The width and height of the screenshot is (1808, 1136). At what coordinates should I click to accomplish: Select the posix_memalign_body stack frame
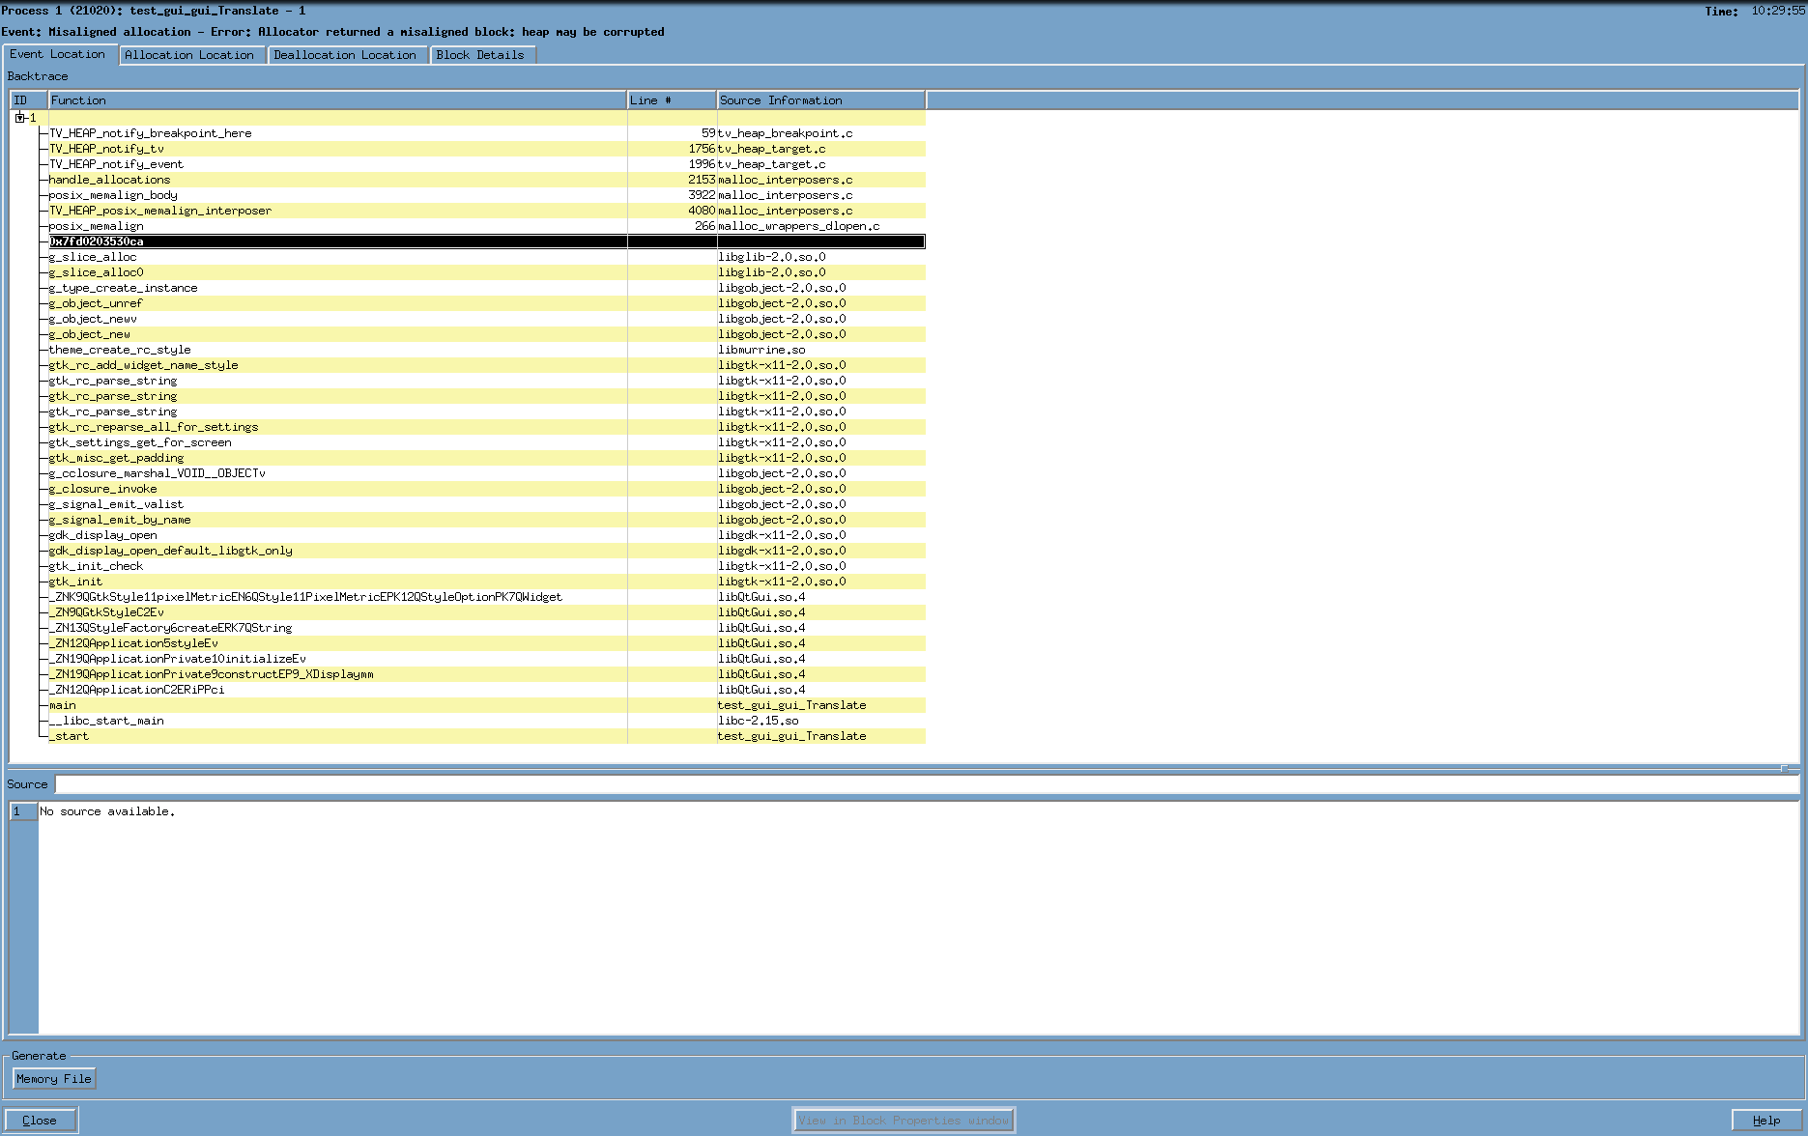pyautogui.click(x=113, y=195)
